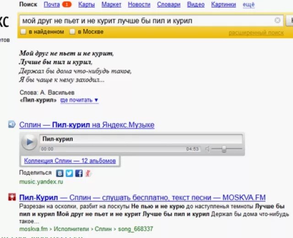The image size is (293, 238).
Task: Visit the music.yandex.ru green URL
Action: (41, 182)
